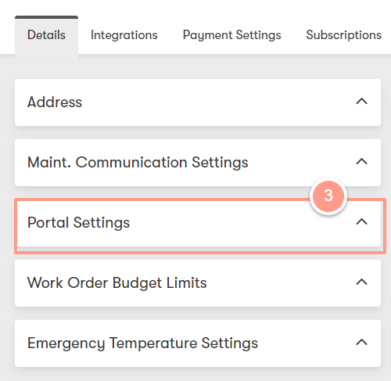Image resolution: width=391 pixels, height=381 pixels.
Task: Click the Emergency Temperature Settings title text
Action: [142, 343]
